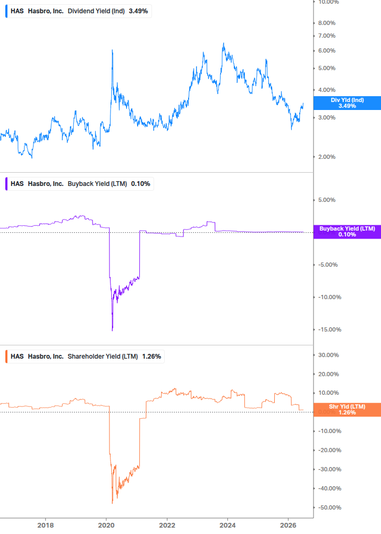The image size is (381, 534).
Task: Click the purple Buyback Yield (LTM) 0.10% axis tag
Action: [347, 232]
